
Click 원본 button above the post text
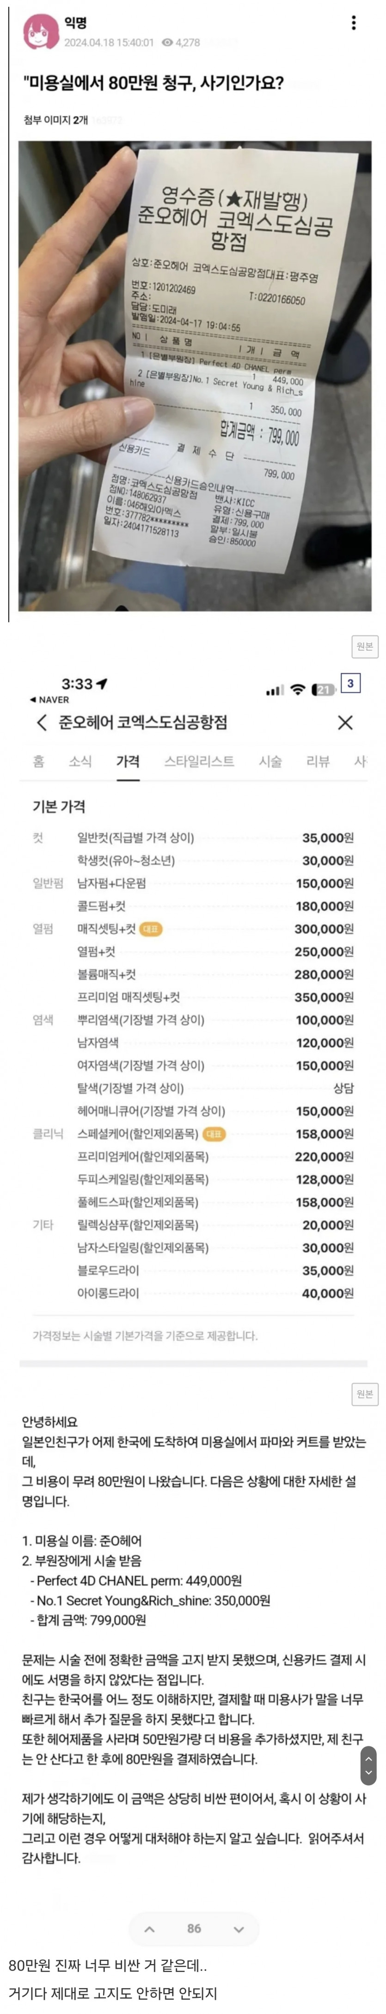365,1393
